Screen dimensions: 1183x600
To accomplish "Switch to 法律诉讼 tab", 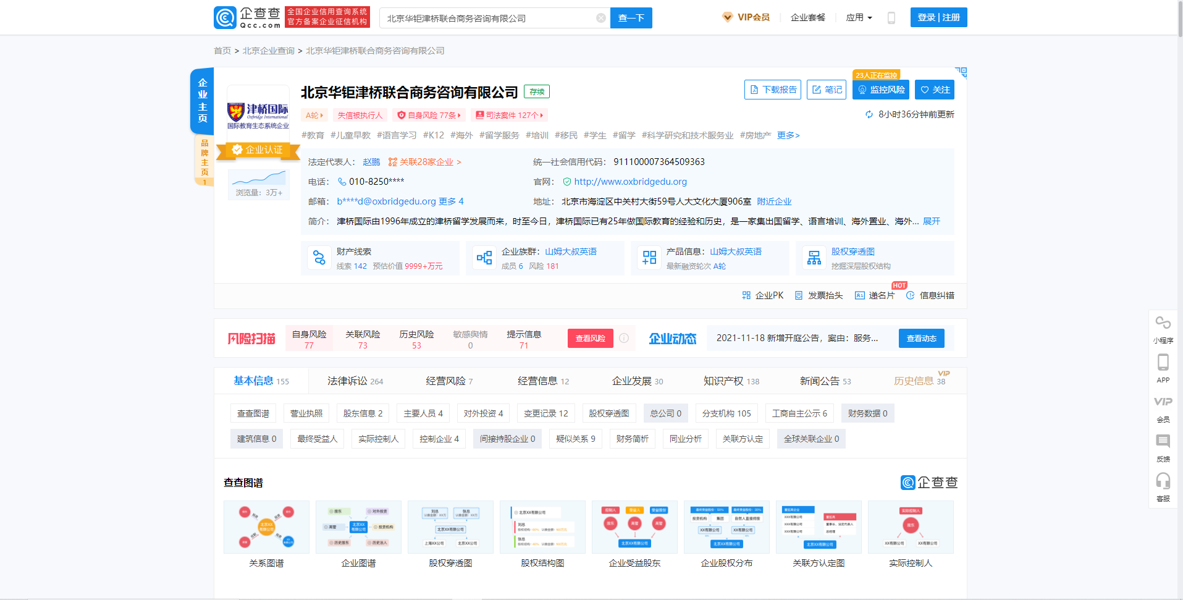I will click(x=355, y=381).
